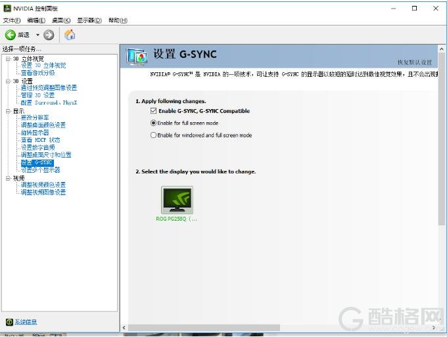Open 调整视频图像设置 task
The width and height of the screenshot is (447, 337).
coord(43,192)
